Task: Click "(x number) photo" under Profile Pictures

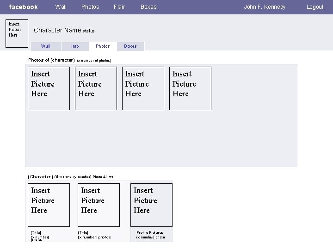Action: [x=151, y=237]
